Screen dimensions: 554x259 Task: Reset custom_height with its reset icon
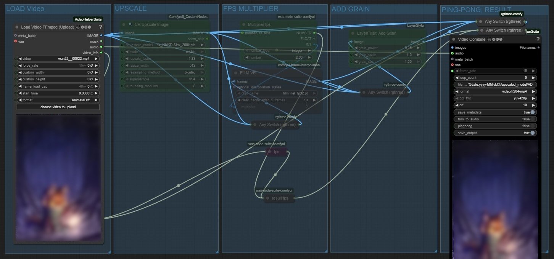(91, 79)
